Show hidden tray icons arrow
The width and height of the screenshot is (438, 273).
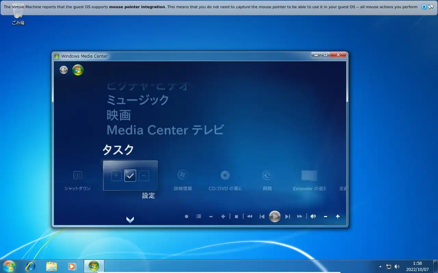click(380, 267)
